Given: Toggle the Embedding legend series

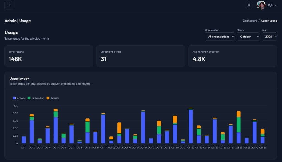Looking at the screenshot, I should coord(36,98).
